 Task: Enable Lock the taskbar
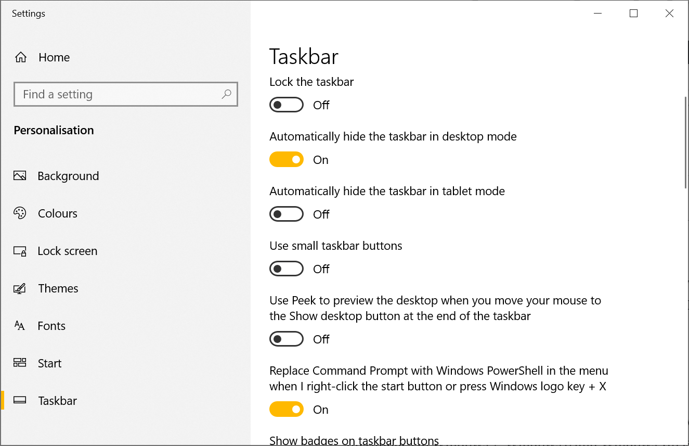pos(286,105)
